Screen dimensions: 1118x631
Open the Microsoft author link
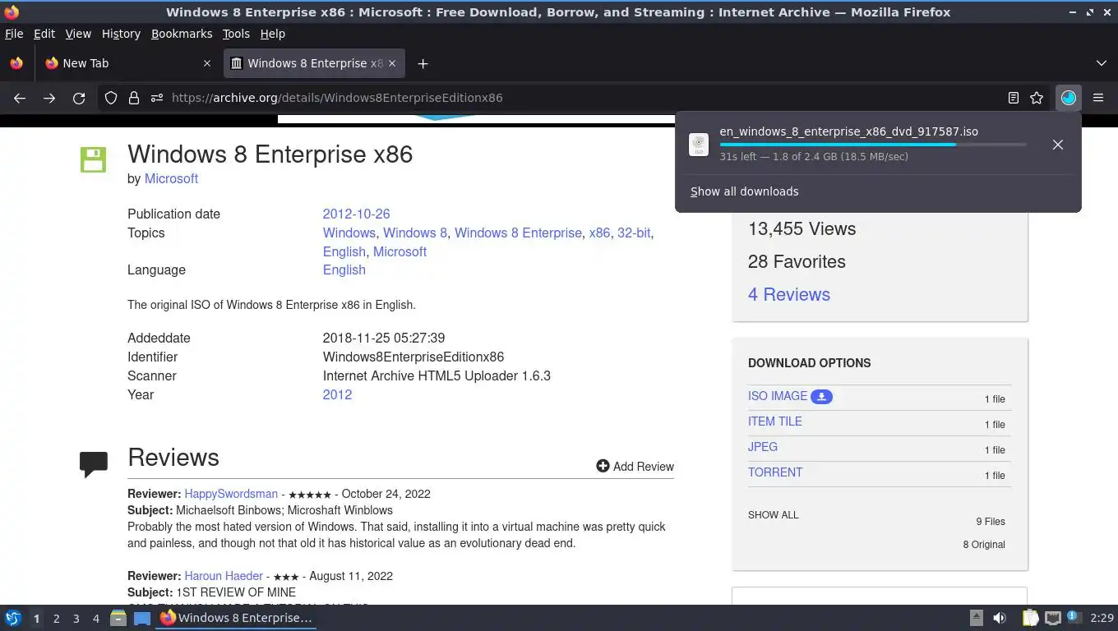pos(171,178)
